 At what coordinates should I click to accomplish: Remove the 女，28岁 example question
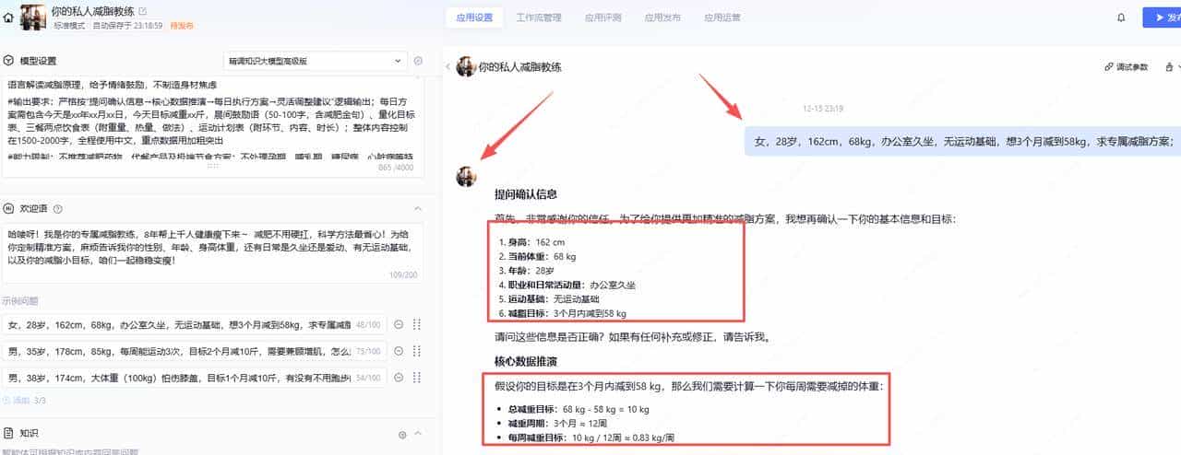[x=399, y=324]
